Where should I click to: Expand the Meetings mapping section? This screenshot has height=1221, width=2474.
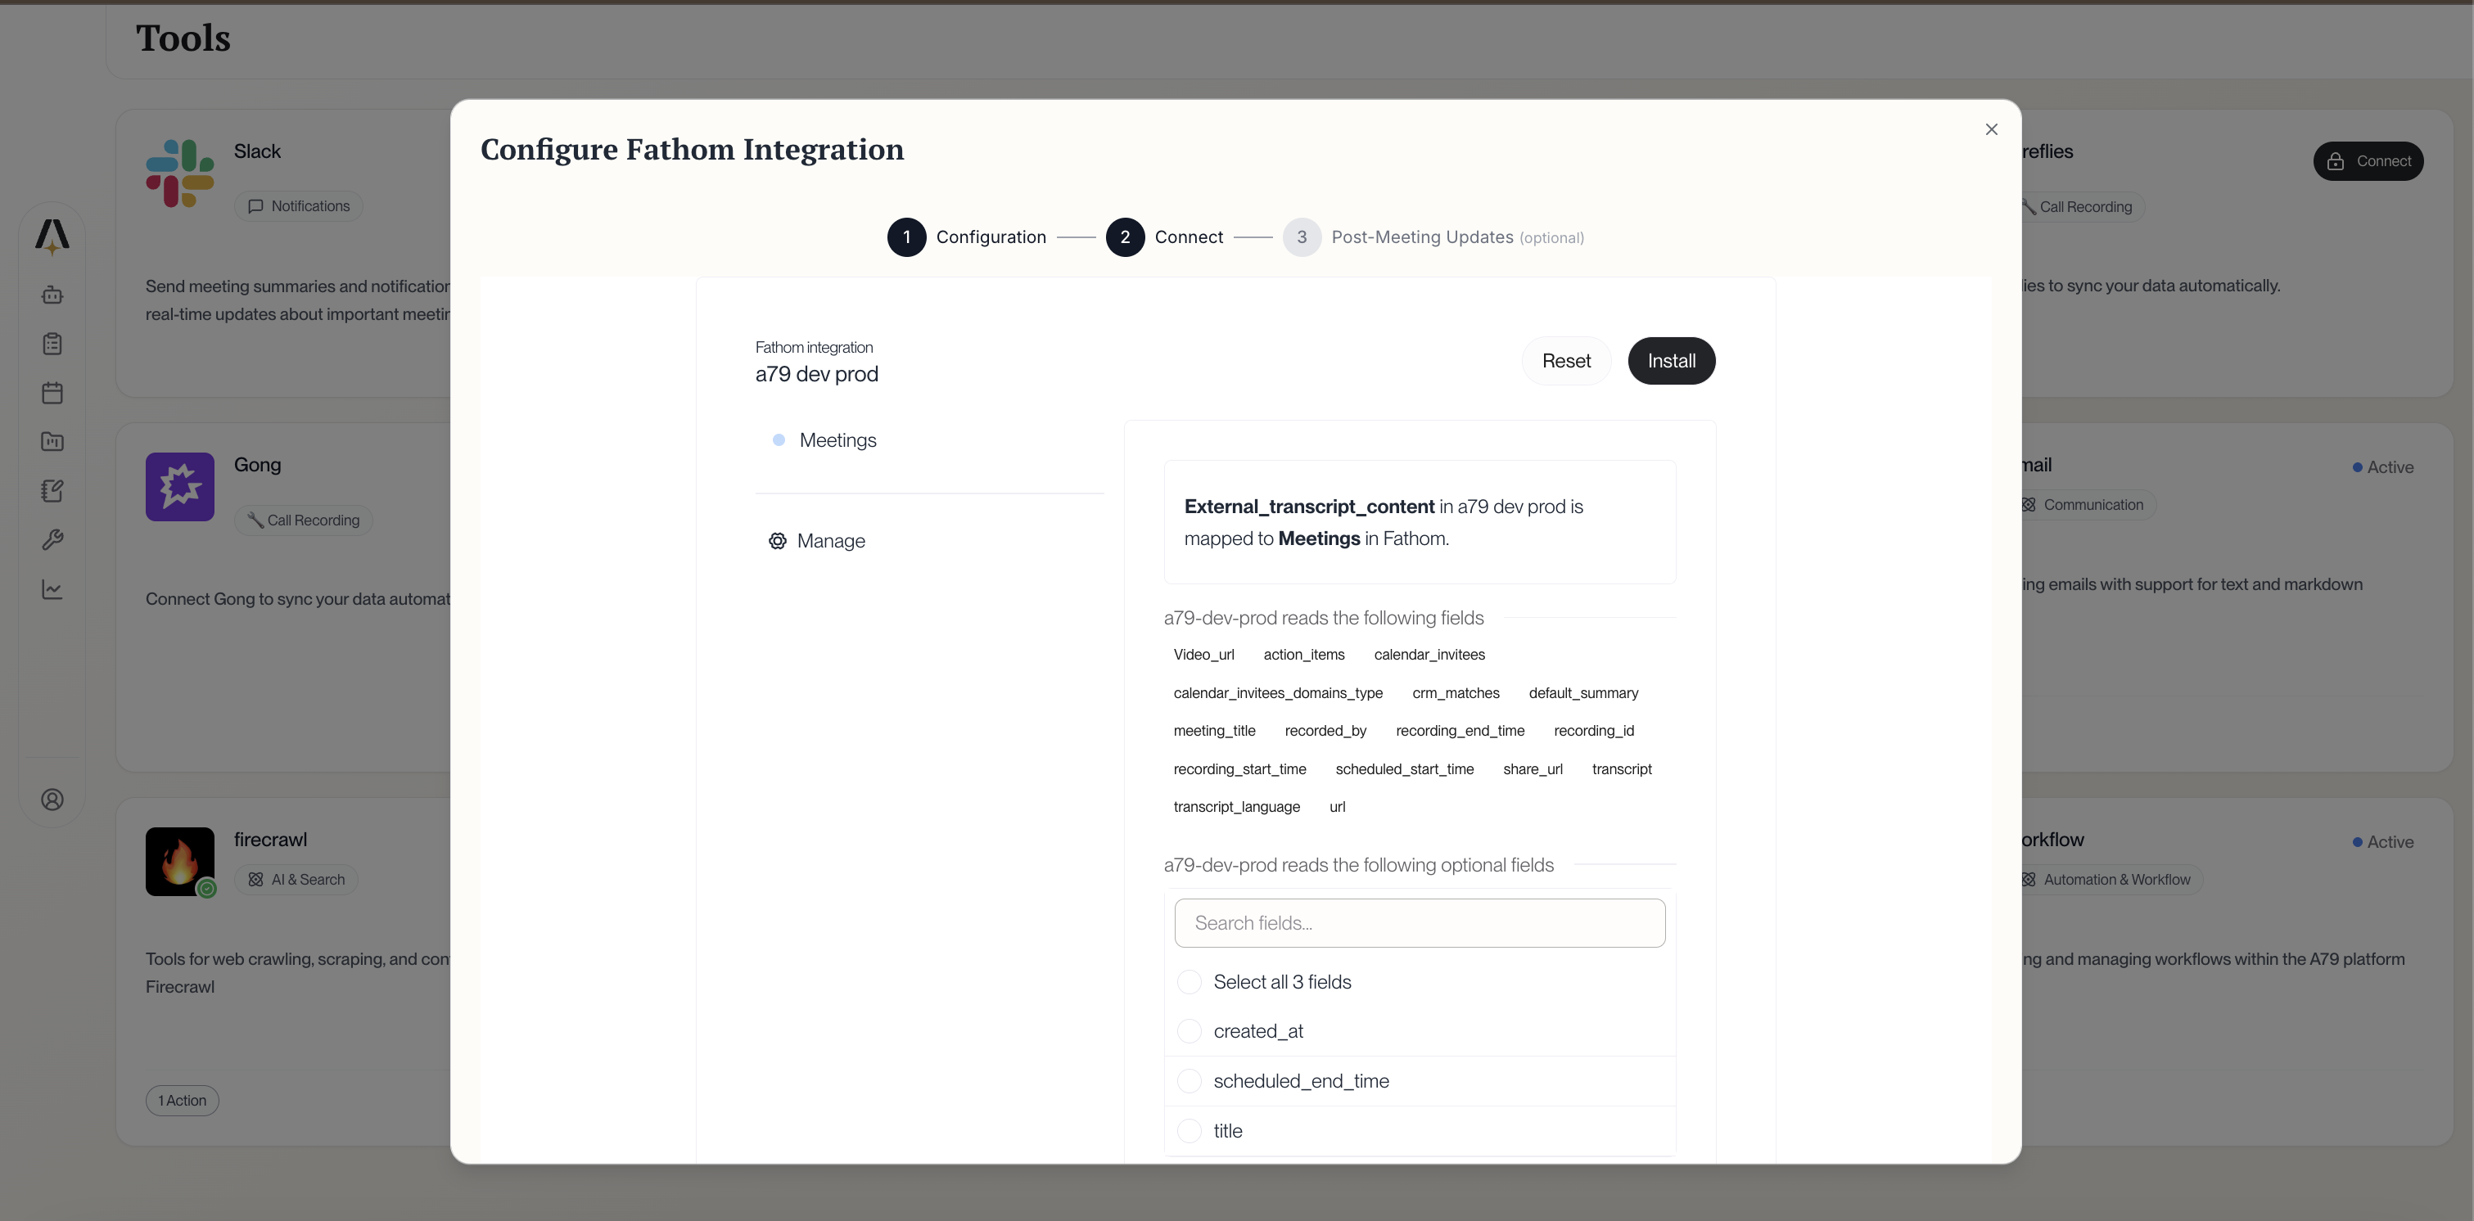(837, 439)
